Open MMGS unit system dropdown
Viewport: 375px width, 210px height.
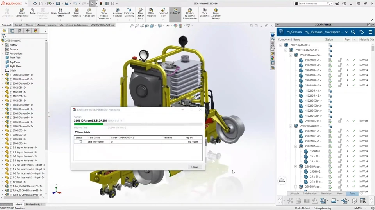(x=366, y=208)
